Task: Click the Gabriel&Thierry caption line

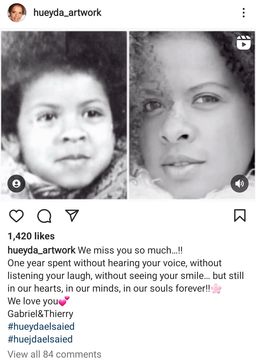Action: 40,314
